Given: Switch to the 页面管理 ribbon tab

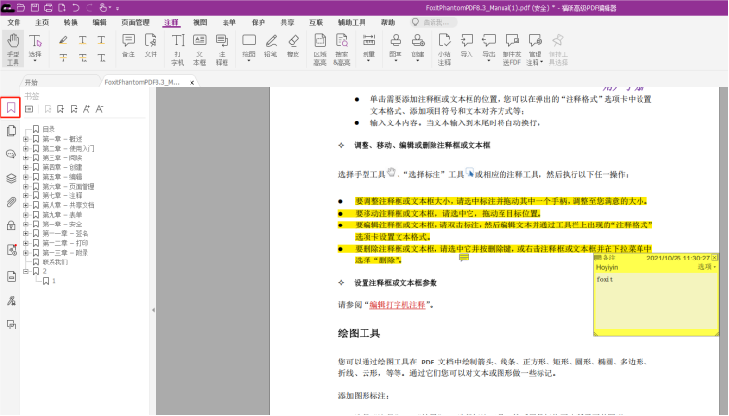Looking at the screenshot, I should [135, 22].
